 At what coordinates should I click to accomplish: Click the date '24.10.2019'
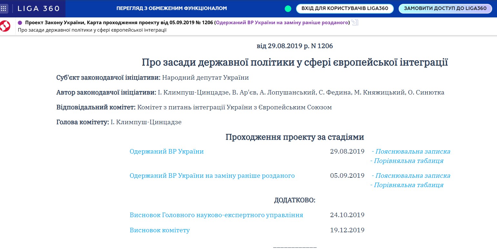347,215
